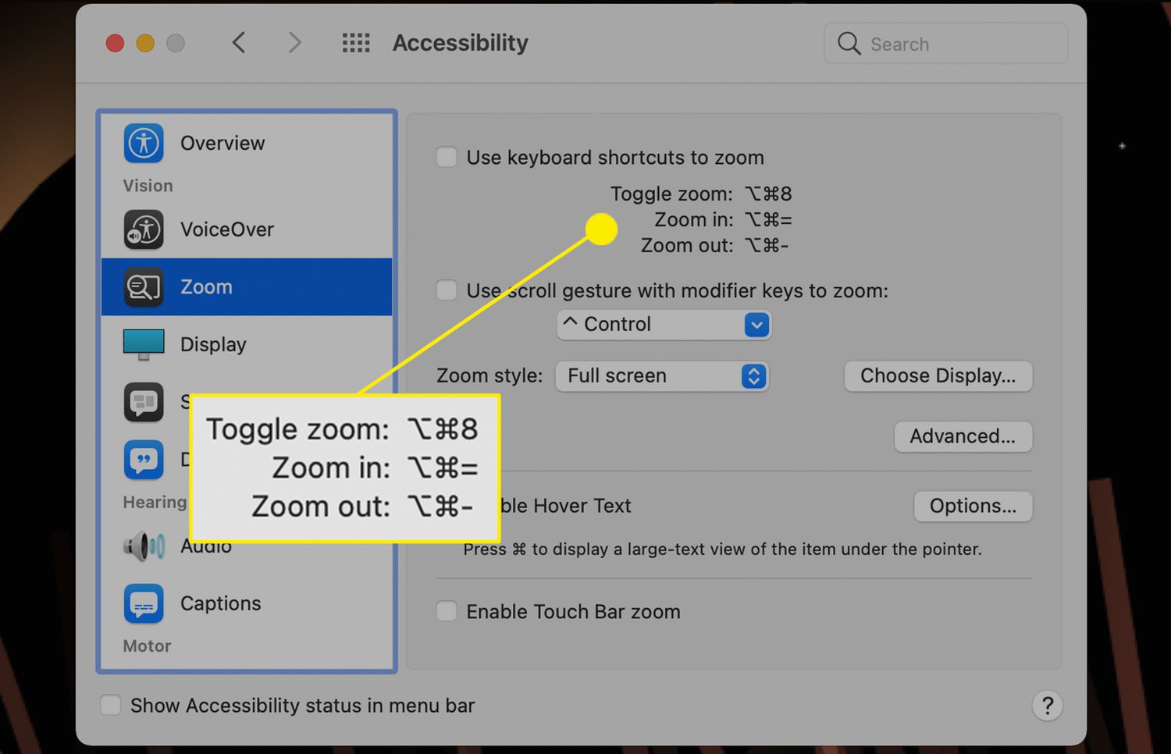Image resolution: width=1171 pixels, height=754 pixels.
Task: Tick the Enable Touch Bar zoom checkbox
Action: pyautogui.click(x=447, y=611)
